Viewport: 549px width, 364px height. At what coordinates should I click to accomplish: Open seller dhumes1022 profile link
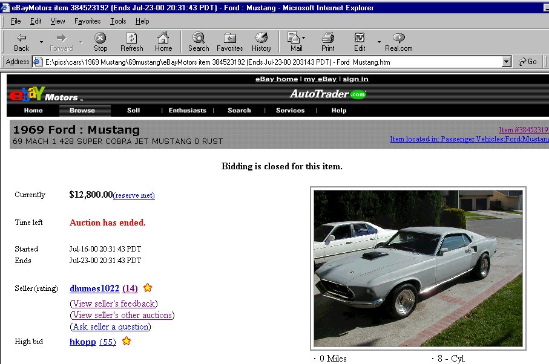point(94,288)
